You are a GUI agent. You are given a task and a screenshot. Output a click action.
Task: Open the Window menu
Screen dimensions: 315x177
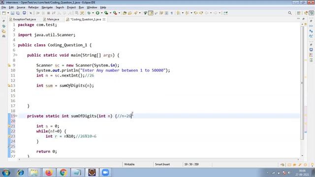click(92, 7)
